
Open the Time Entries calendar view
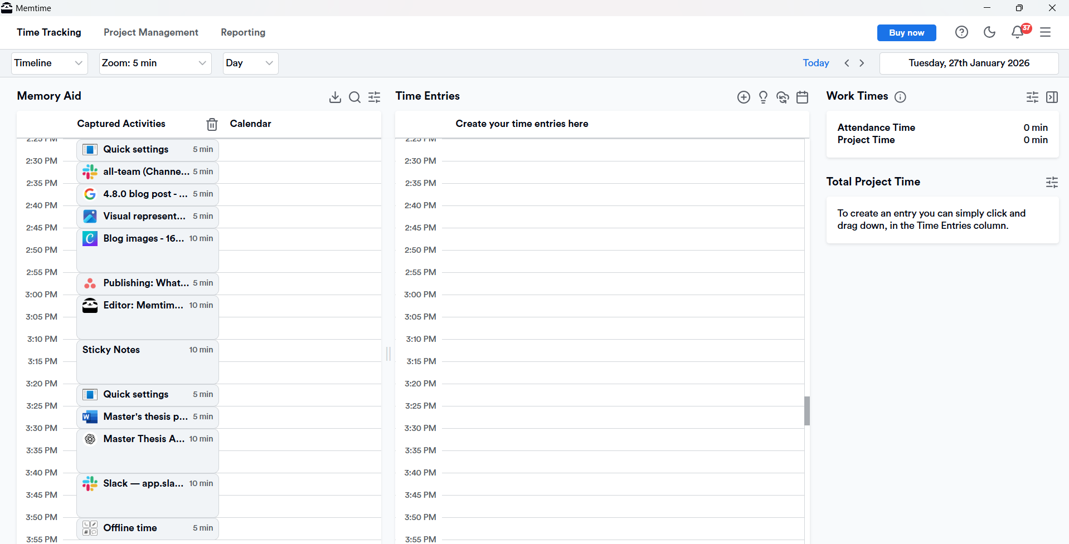tap(802, 97)
